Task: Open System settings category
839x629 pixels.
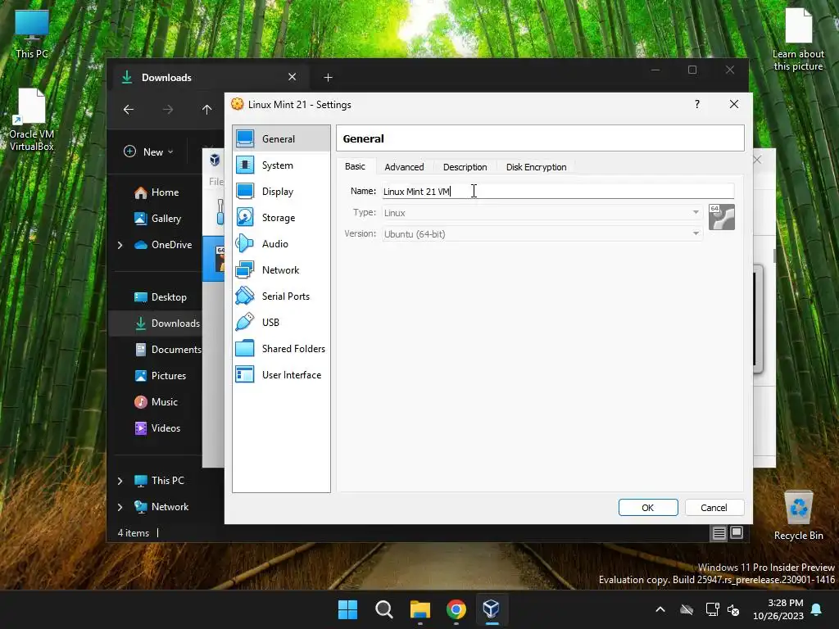Action: coord(282,165)
